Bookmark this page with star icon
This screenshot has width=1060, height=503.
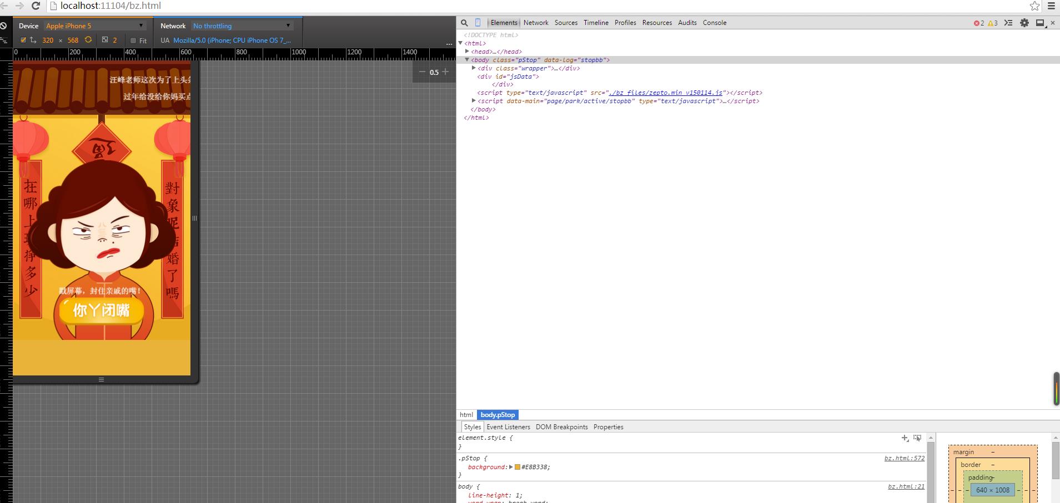click(x=1035, y=6)
